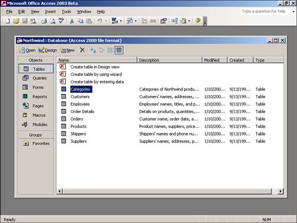Open the Edit menu

(21, 12)
